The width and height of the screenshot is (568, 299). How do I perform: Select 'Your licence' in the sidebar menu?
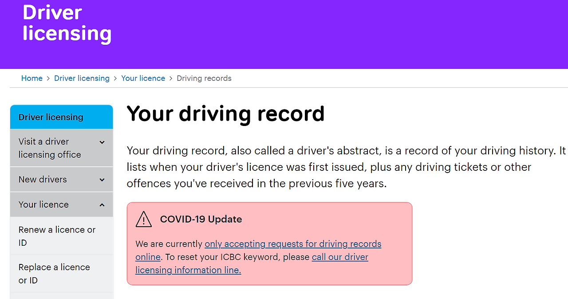43,205
